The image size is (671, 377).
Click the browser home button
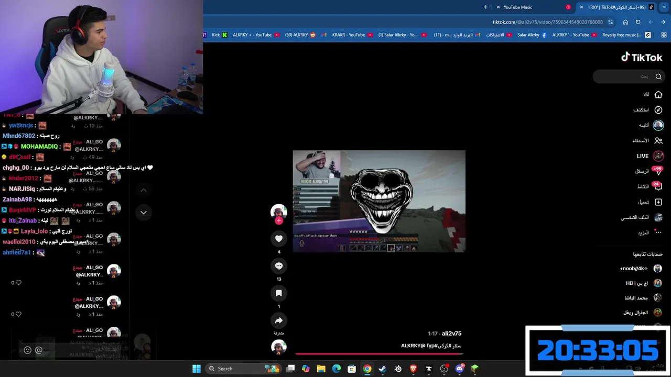(625, 22)
